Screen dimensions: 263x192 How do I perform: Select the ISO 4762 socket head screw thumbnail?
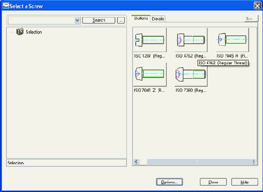pos(191,40)
